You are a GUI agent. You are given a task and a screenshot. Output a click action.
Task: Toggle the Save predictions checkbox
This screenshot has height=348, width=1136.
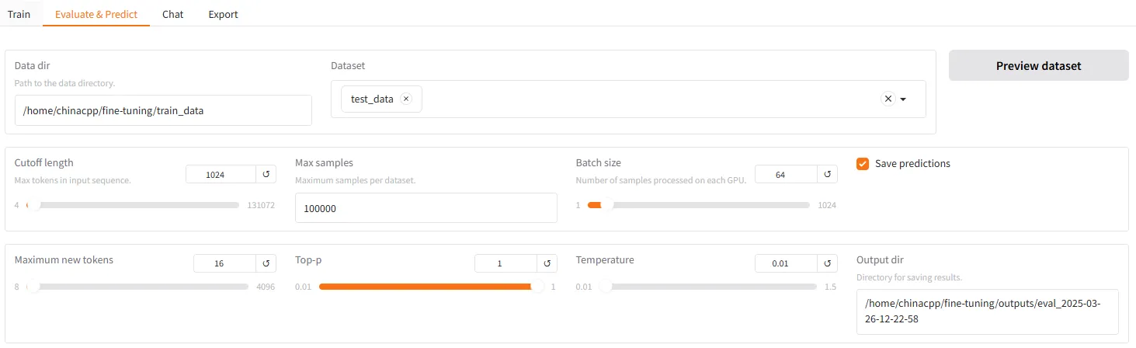point(862,164)
